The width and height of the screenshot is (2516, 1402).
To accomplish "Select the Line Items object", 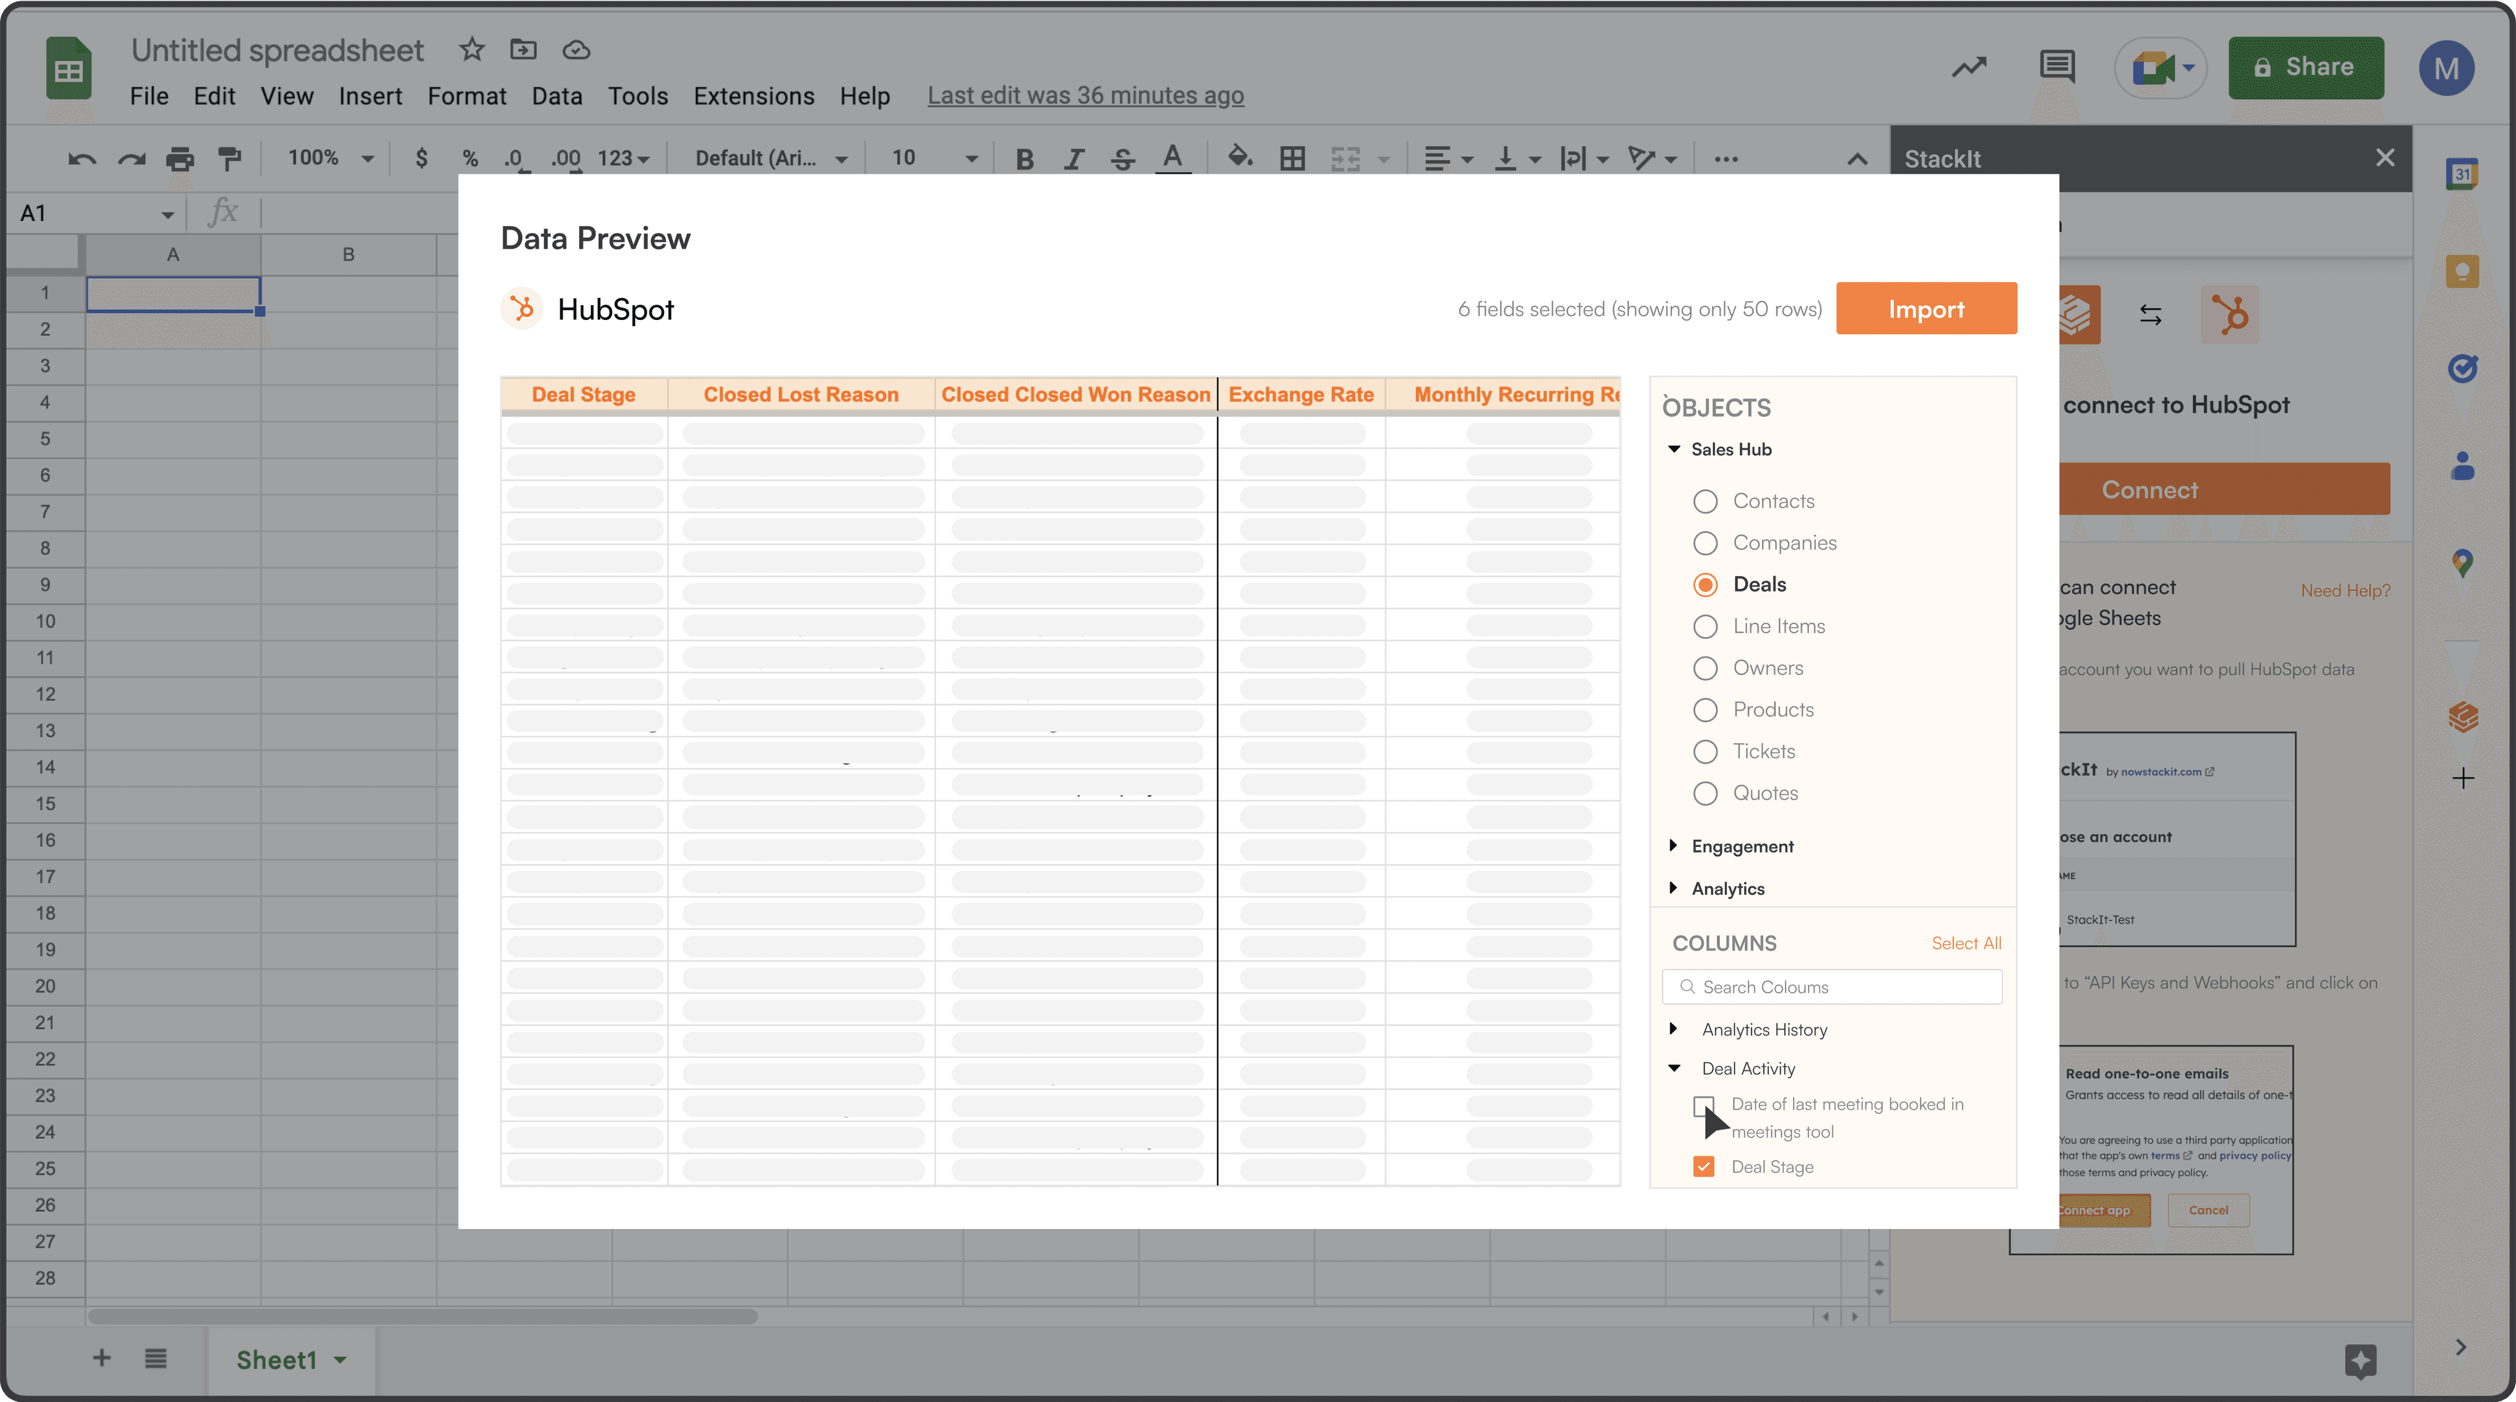I will pyautogui.click(x=1705, y=626).
